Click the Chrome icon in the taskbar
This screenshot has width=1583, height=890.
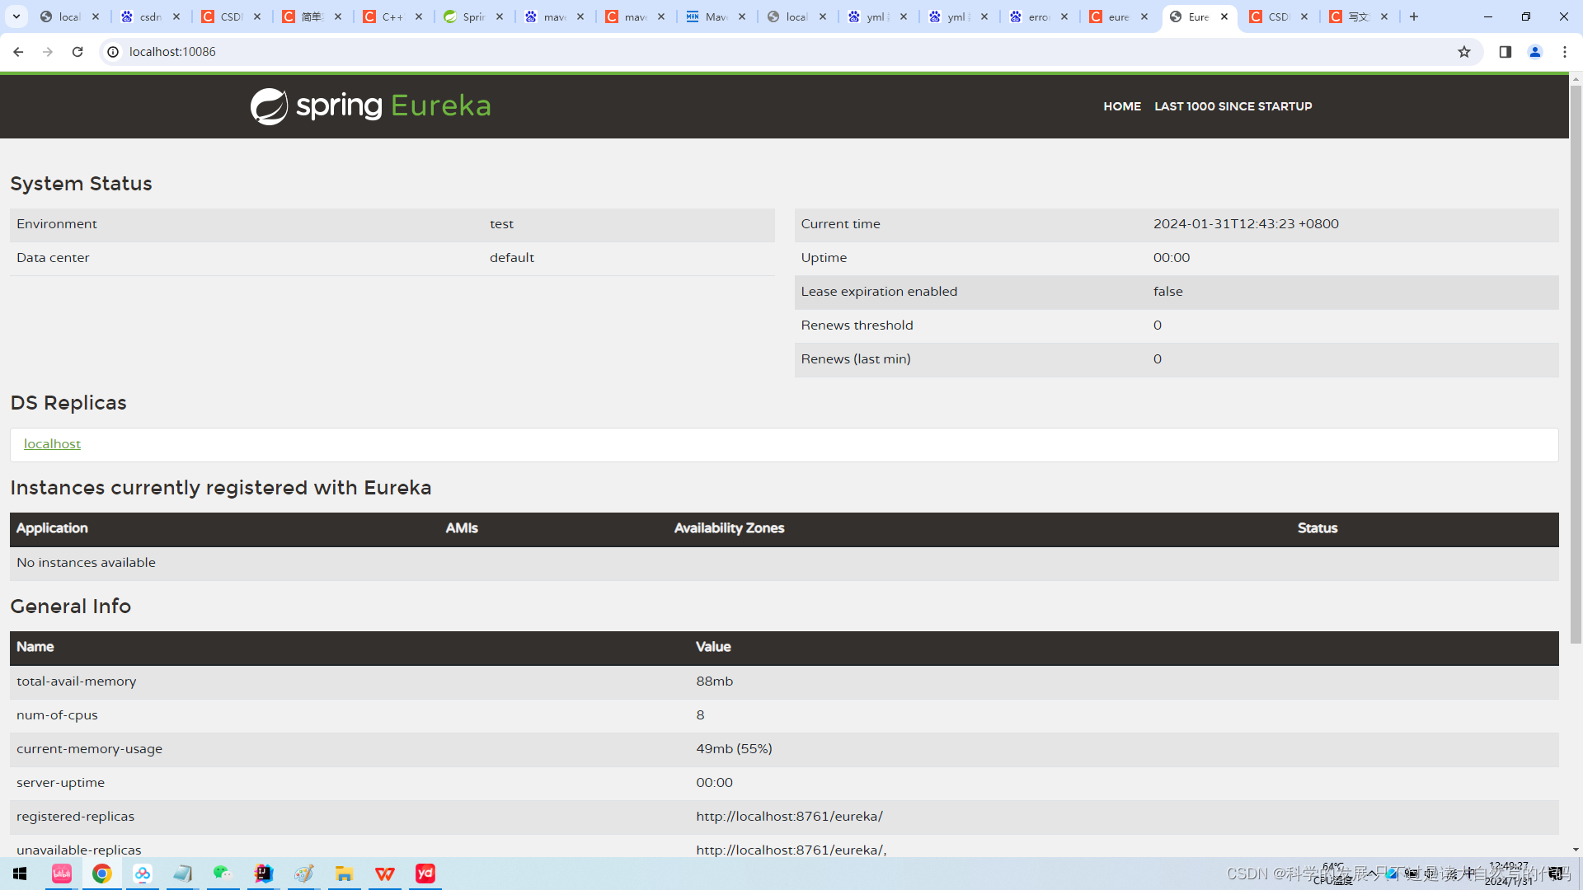[102, 874]
